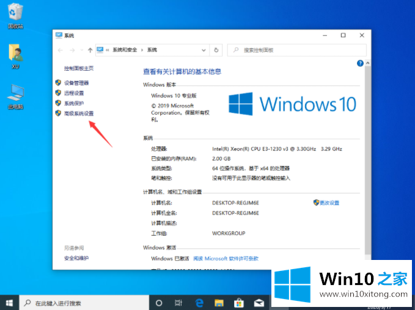Click 更改设置 link for computer name
415x310 pixels.
[x=329, y=203]
